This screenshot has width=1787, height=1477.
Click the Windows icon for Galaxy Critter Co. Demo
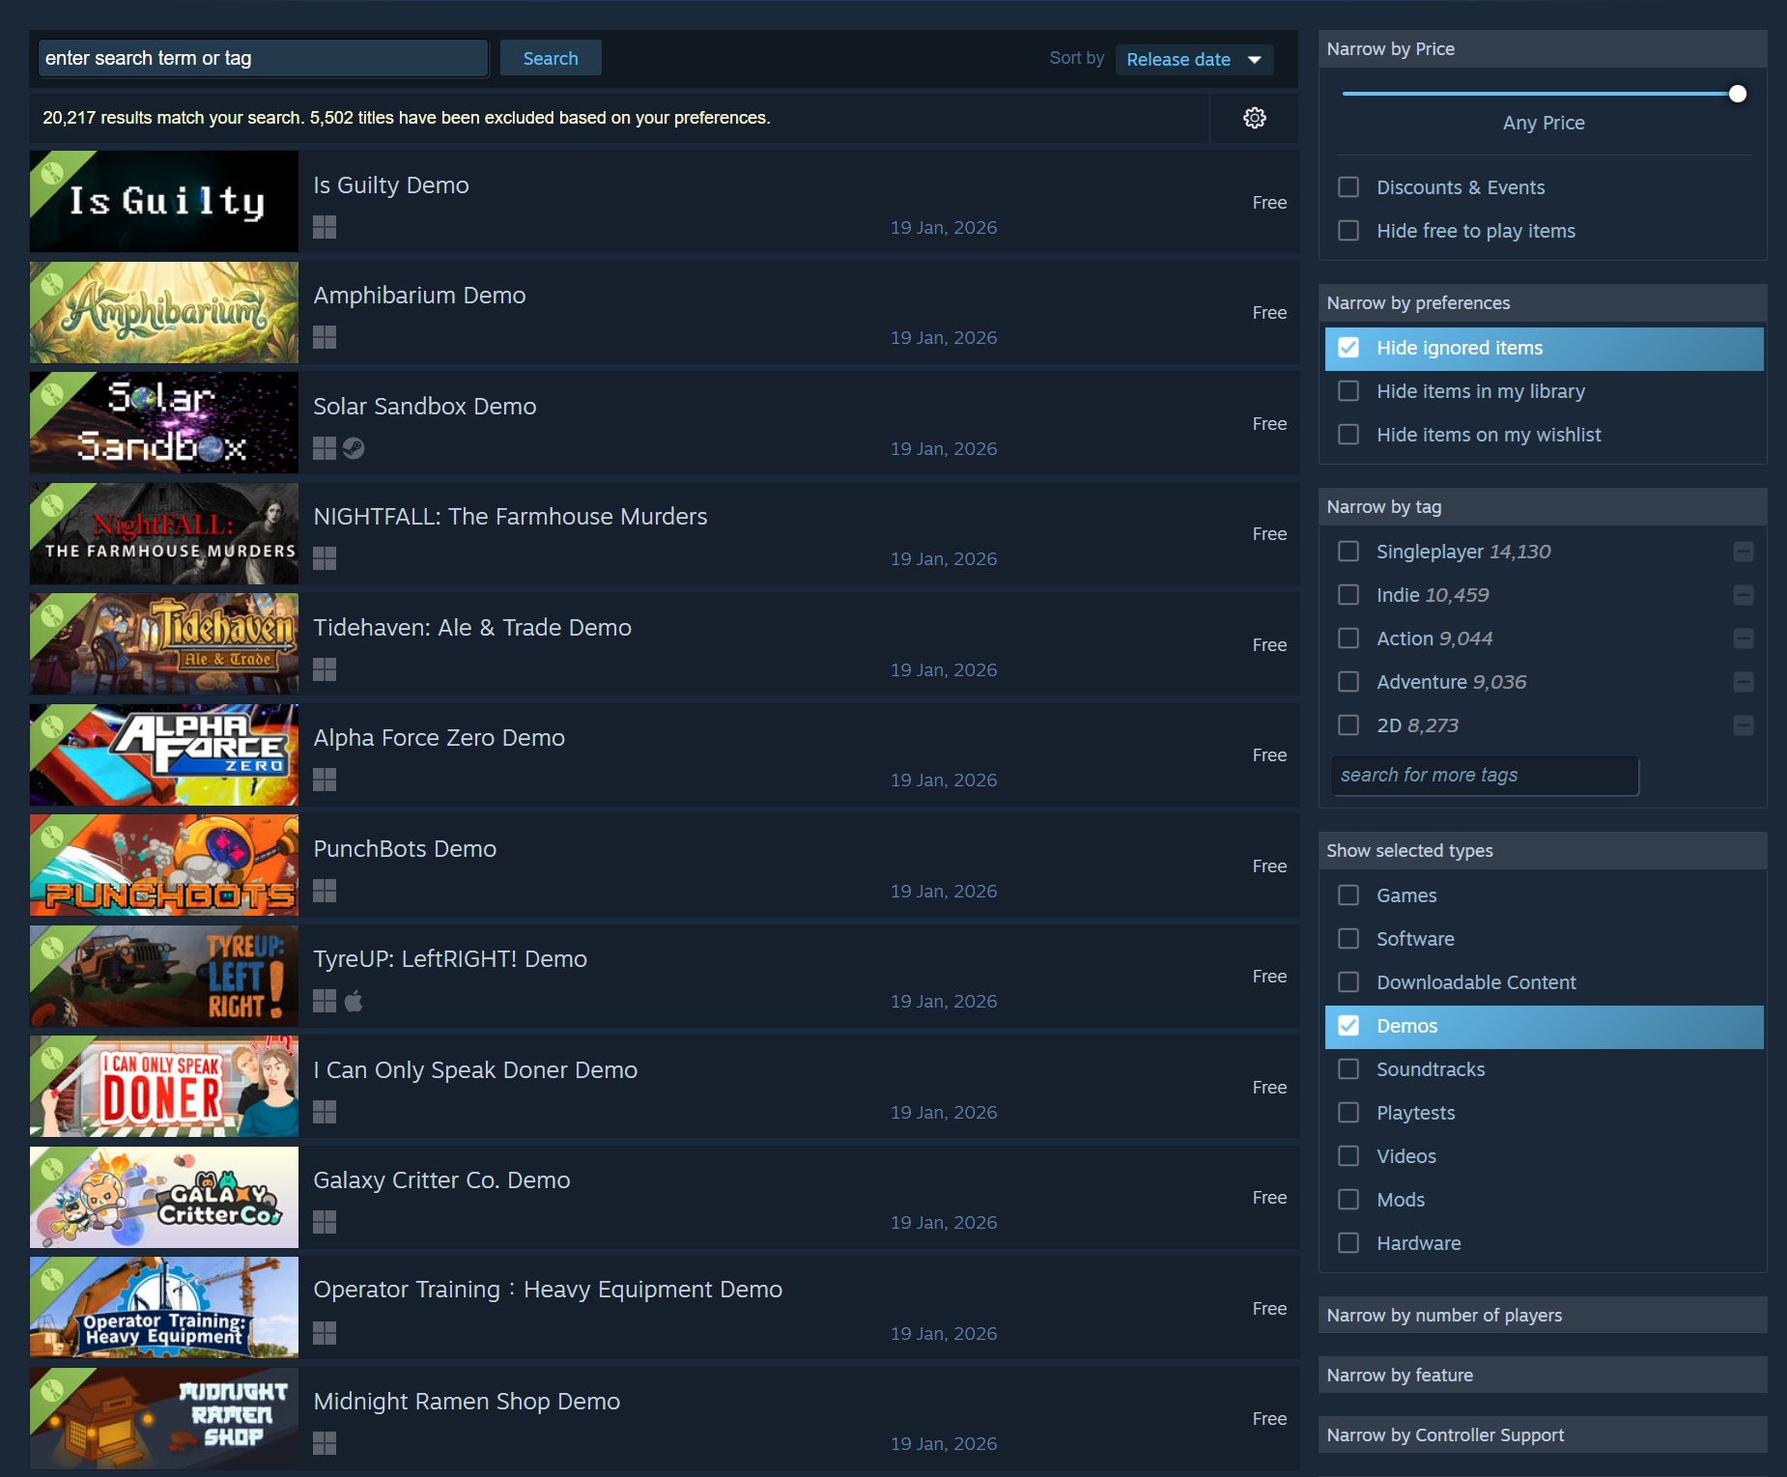point(325,1222)
